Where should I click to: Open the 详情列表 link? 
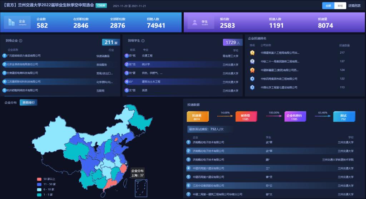coord(355,6)
